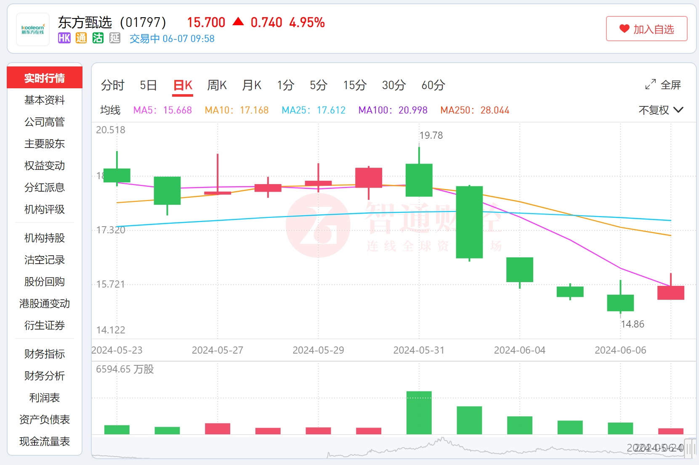This screenshot has width=699, height=465.
Task: Click the Koolearn company logo
Action: click(x=33, y=29)
